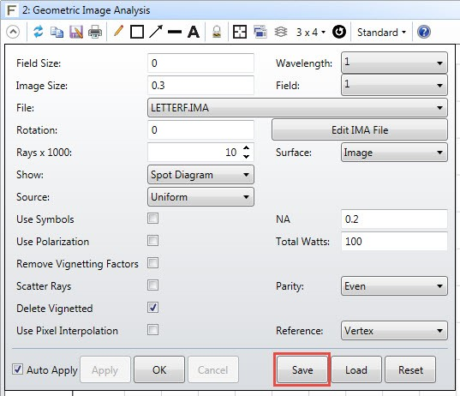Click the save-as disk icon in toolbar

76,32
